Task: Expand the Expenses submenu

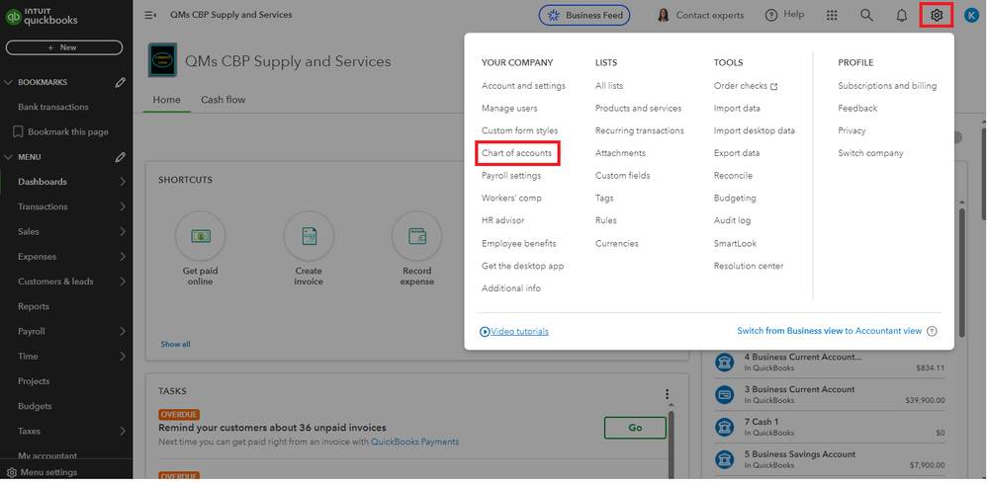Action: (123, 257)
